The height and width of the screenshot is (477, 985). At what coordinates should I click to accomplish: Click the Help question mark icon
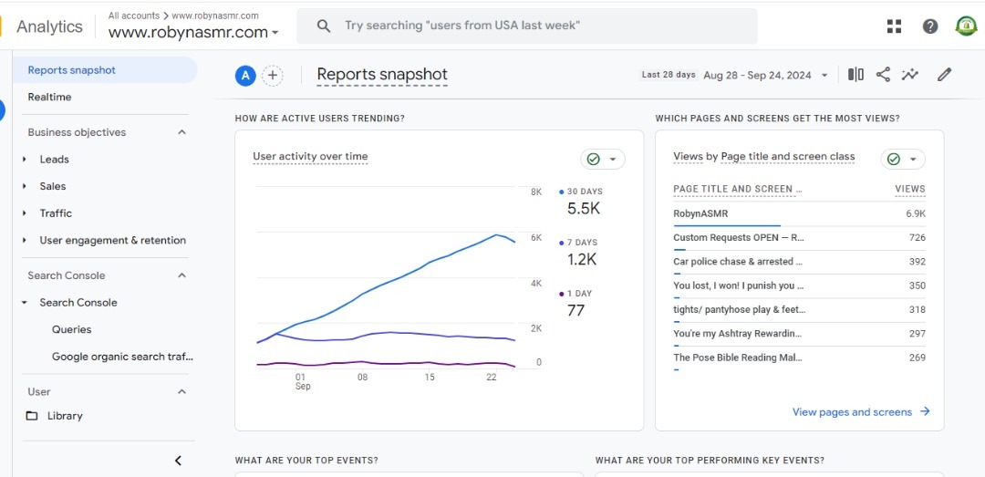(929, 26)
